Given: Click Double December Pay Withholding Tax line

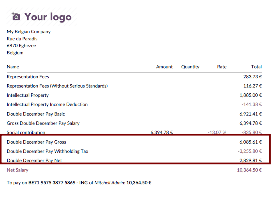Looking at the screenshot, I should [48, 151].
